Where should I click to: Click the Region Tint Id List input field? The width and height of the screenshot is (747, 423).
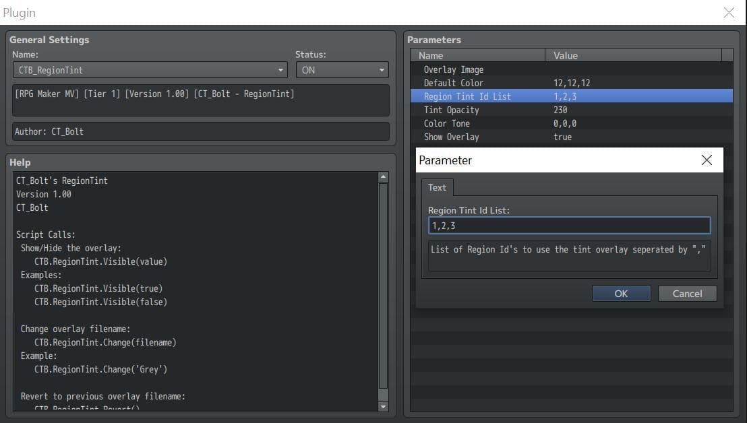(x=569, y=226)
